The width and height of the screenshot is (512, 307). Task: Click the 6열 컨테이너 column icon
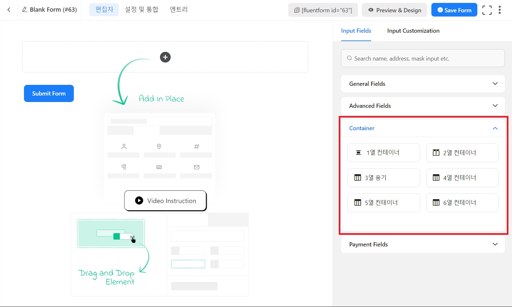436,202
